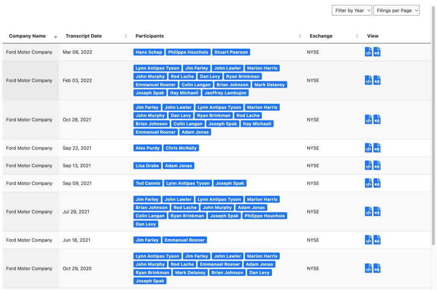Open the transcript text icon for Sep 22, 2021
The image size is (437, 290).
(x=368, y=148)
